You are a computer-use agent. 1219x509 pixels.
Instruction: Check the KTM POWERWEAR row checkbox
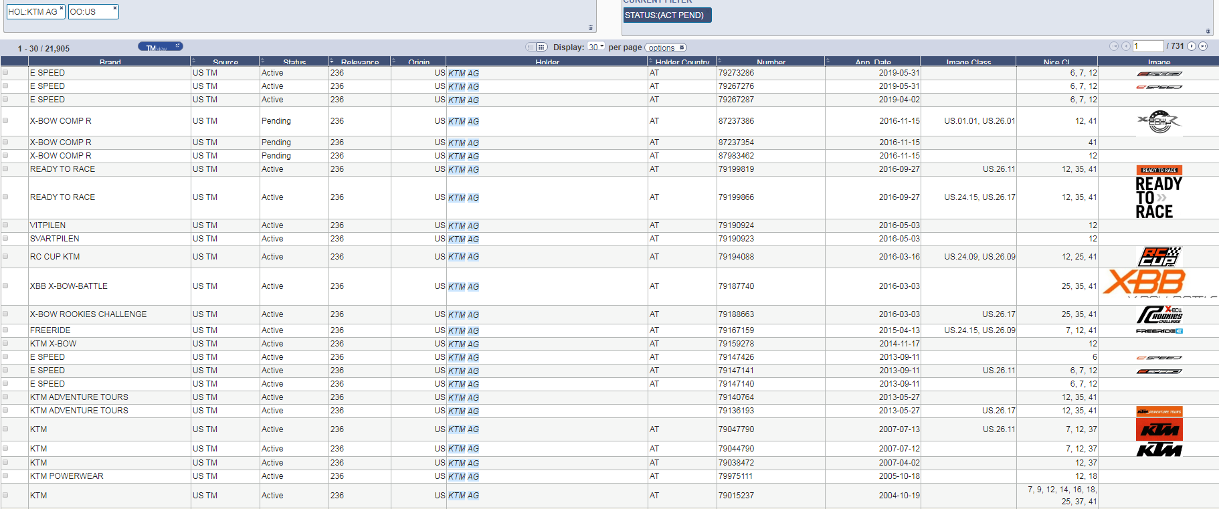click(x=5, y=476)
